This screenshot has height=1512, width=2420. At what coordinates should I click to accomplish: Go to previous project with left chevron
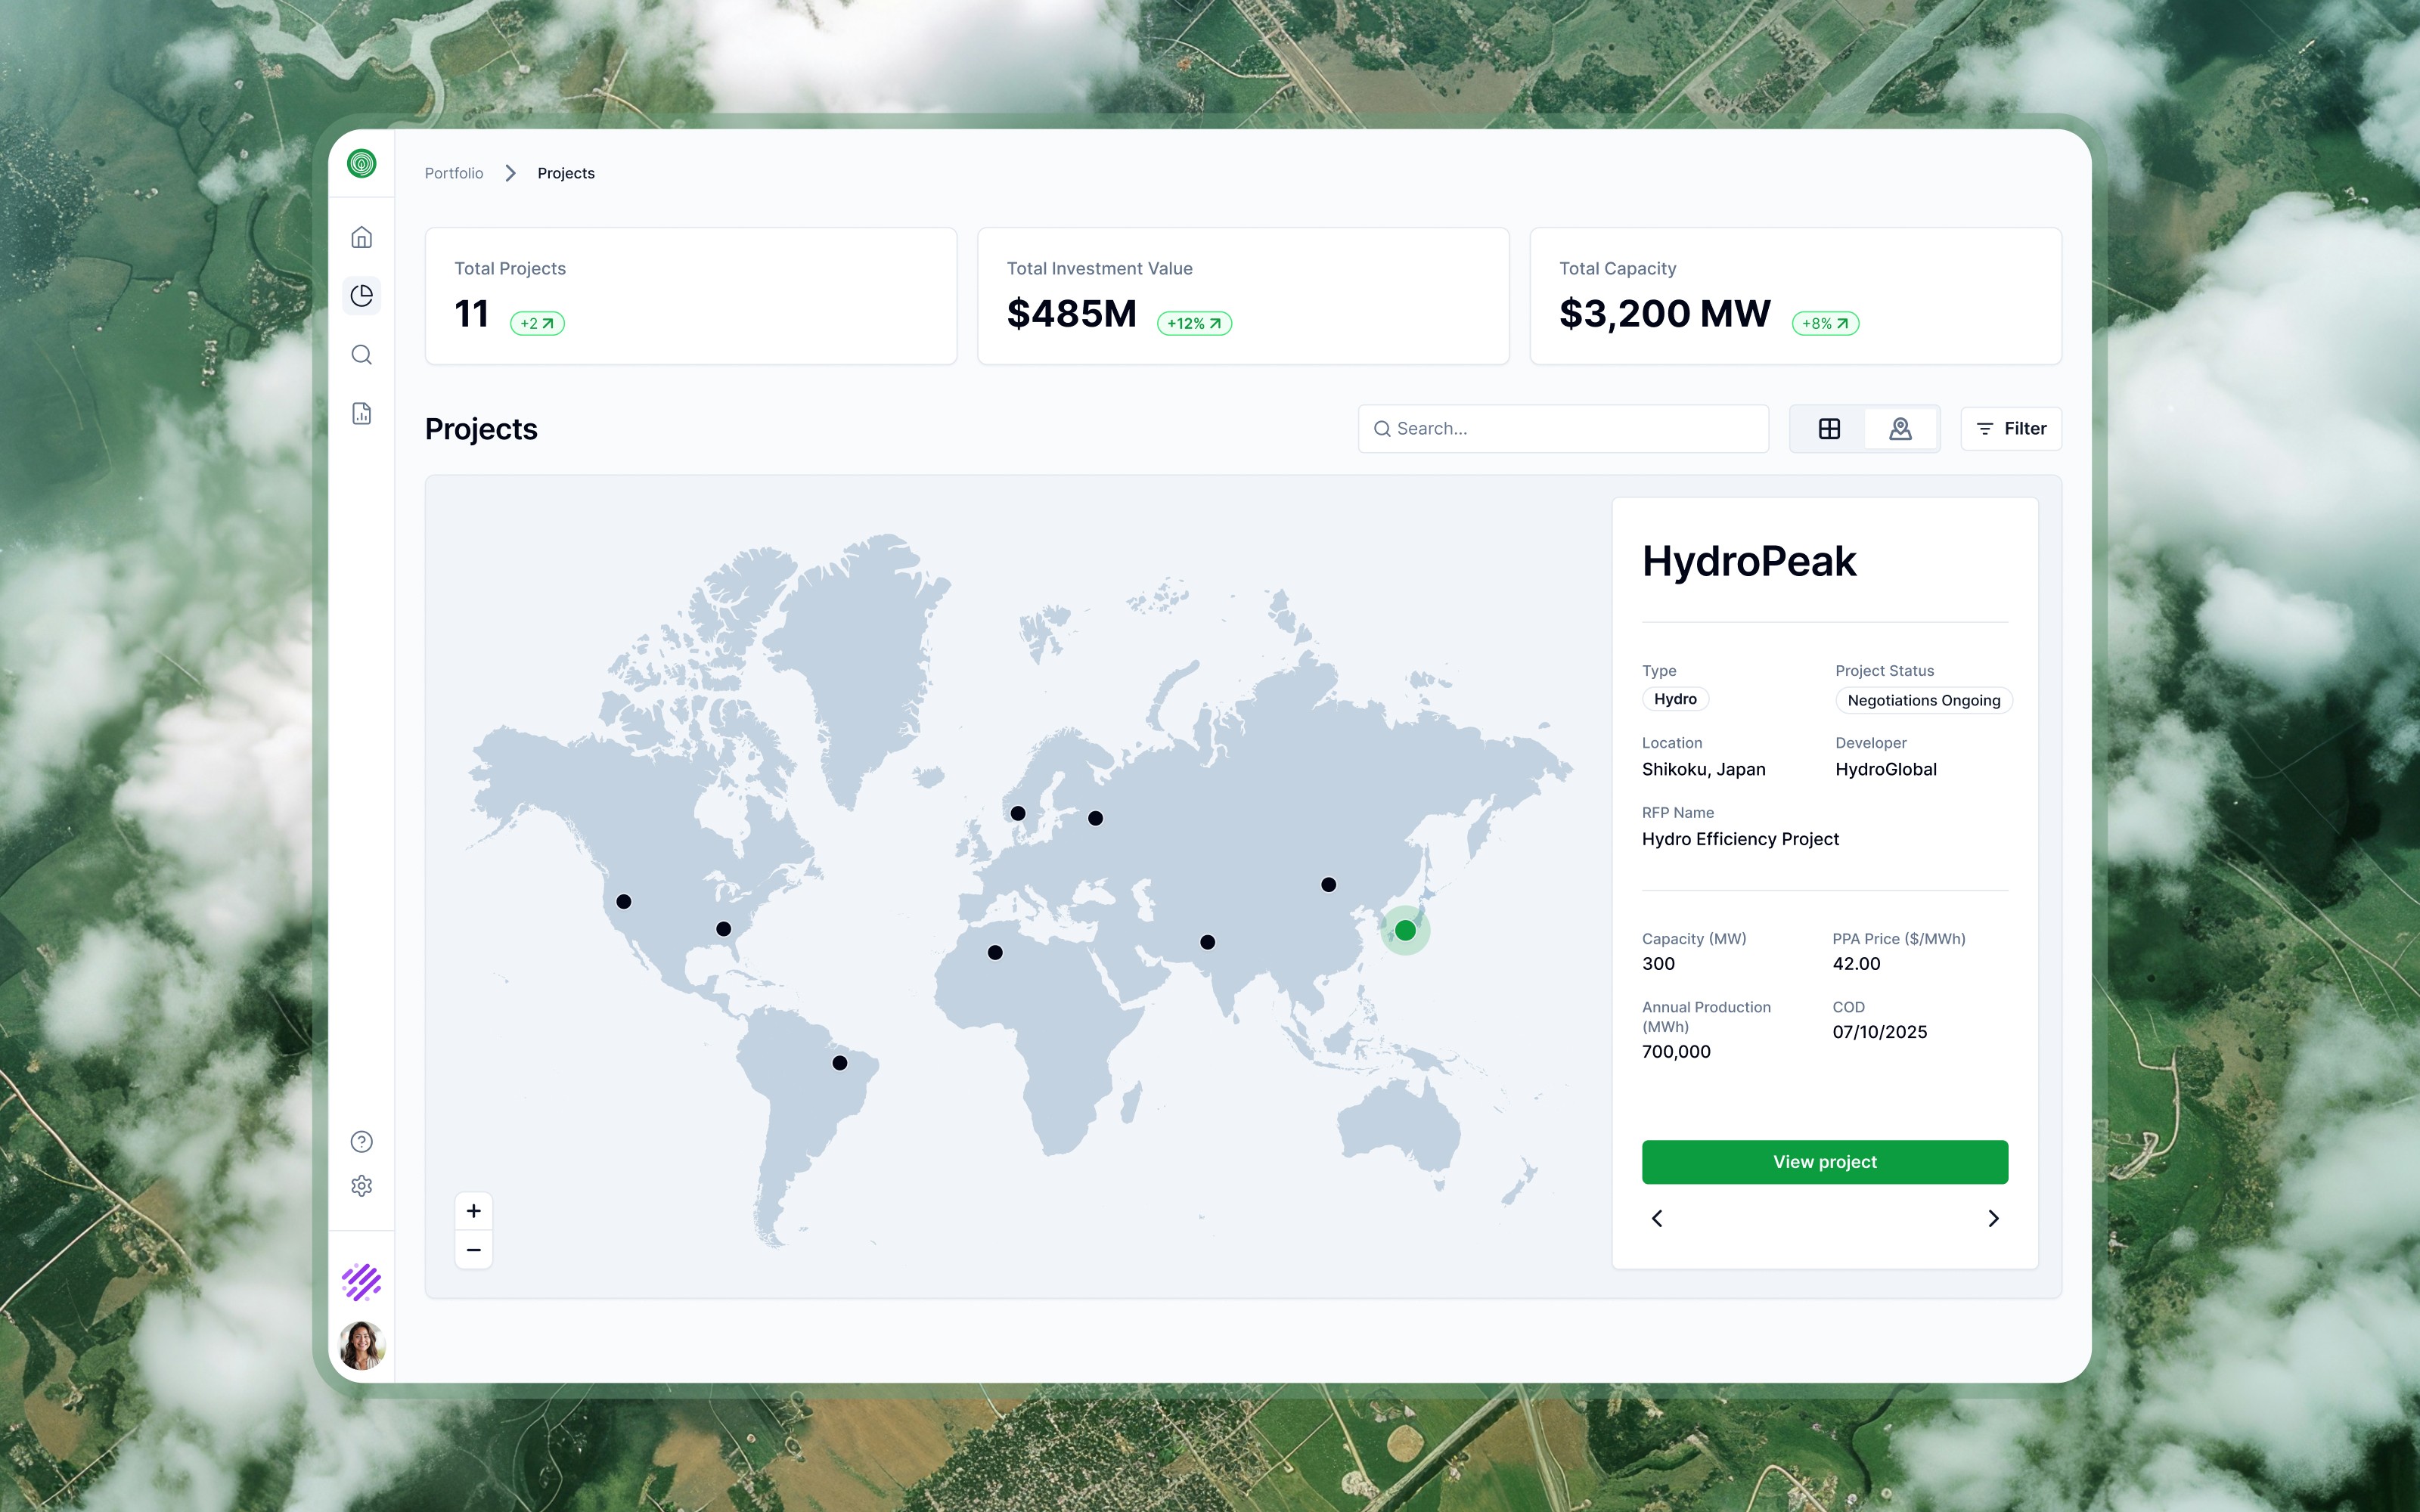[1657, 1218]
